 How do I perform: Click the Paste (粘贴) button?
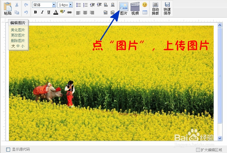pos(8,9)
